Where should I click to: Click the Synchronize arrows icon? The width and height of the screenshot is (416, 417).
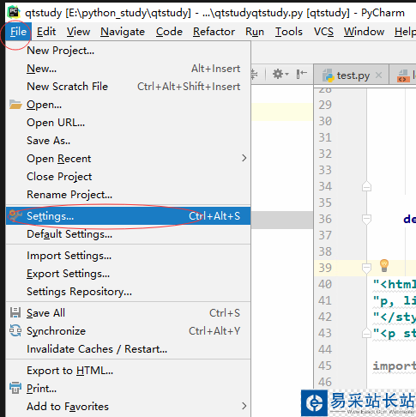(x=15, y=330)
